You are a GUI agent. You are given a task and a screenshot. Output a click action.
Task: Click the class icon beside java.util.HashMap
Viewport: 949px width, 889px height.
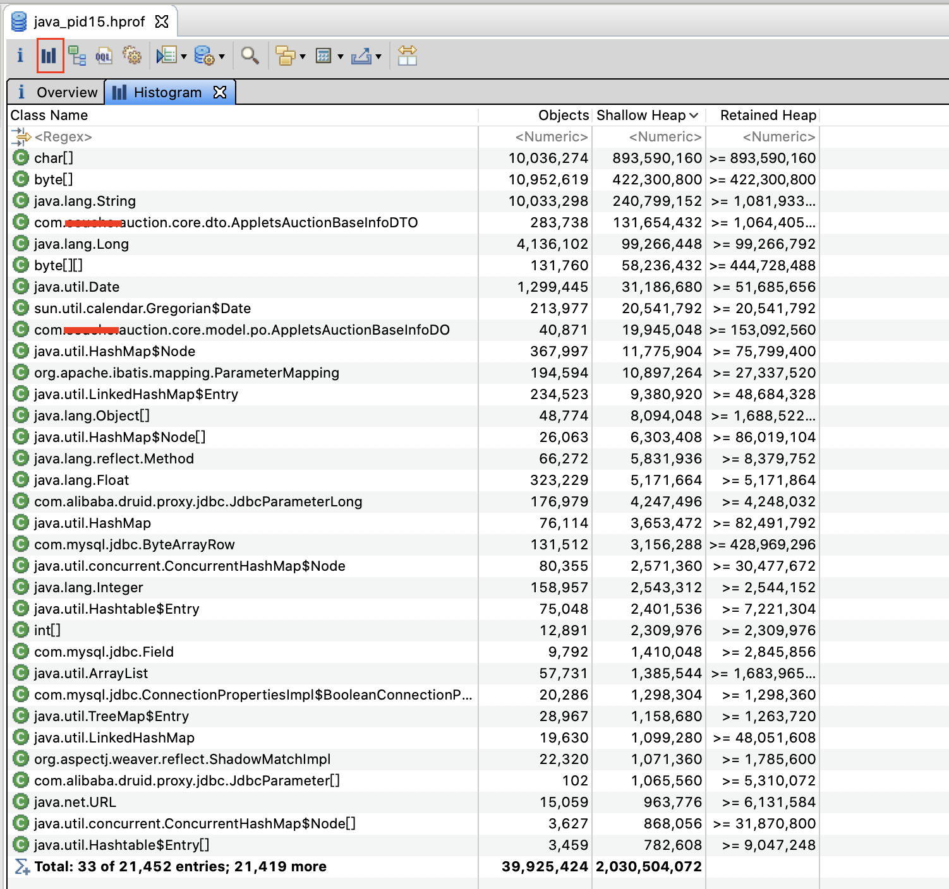point(21,522)
